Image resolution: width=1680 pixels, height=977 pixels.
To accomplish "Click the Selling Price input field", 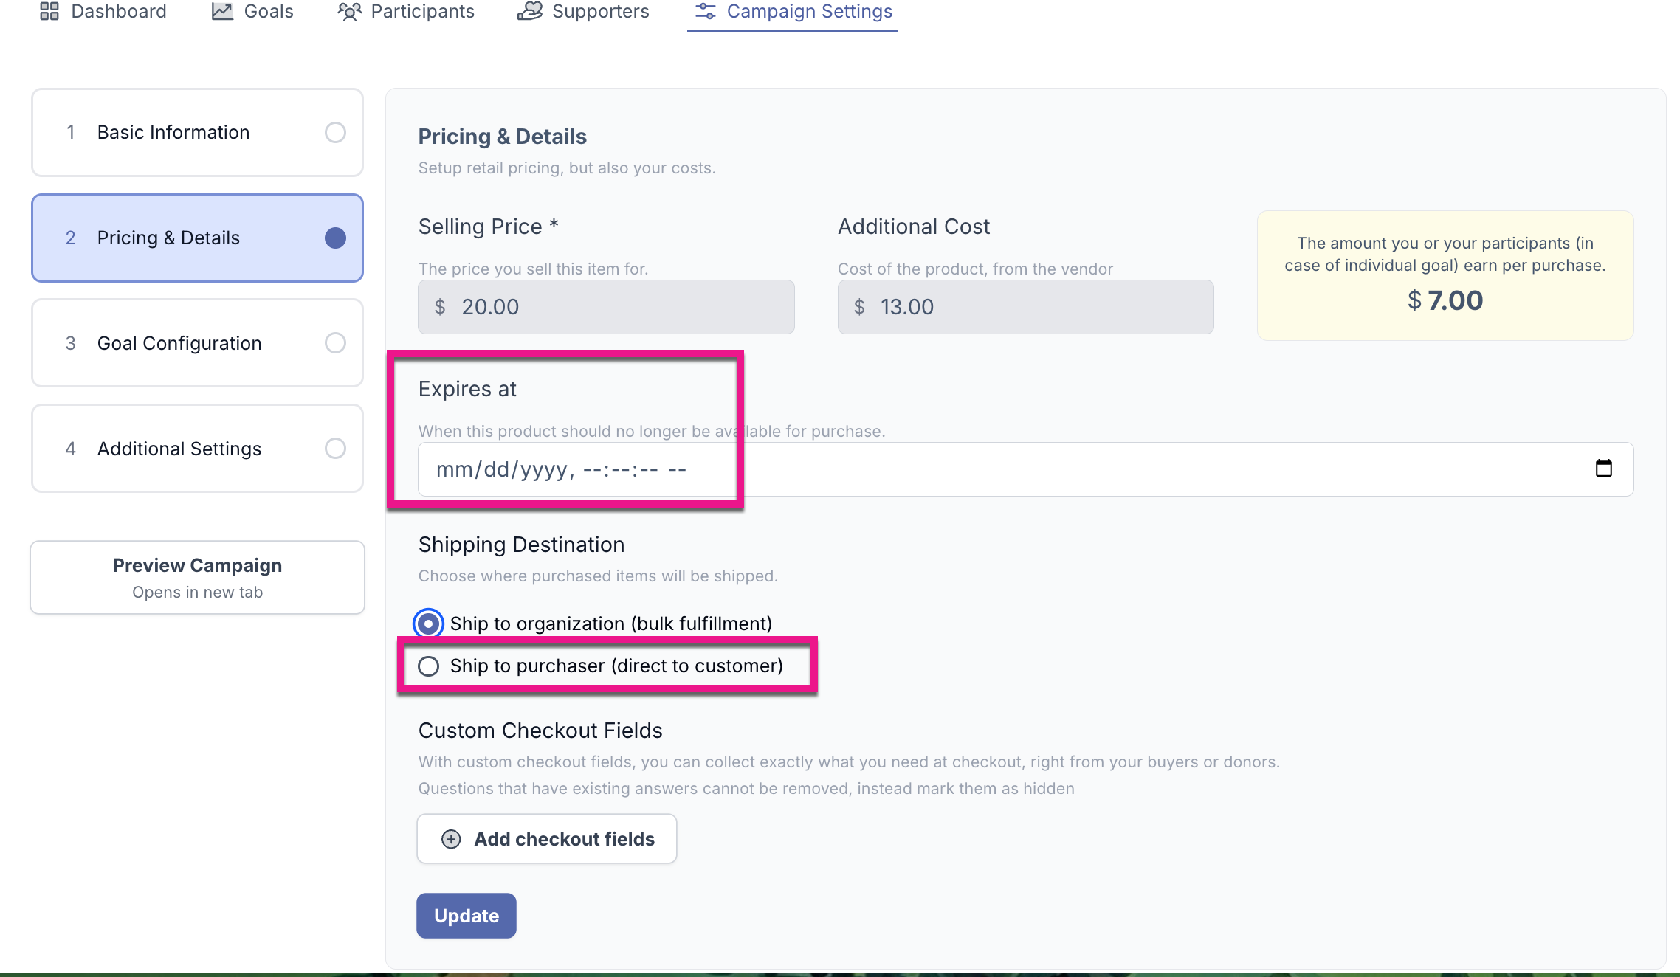I will point(606,307).
